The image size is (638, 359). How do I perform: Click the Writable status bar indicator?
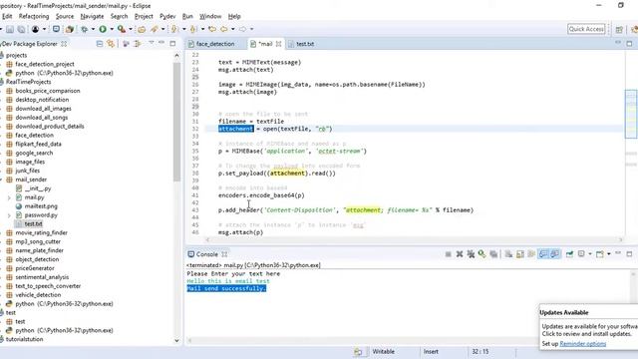click(x=383, y=352)
